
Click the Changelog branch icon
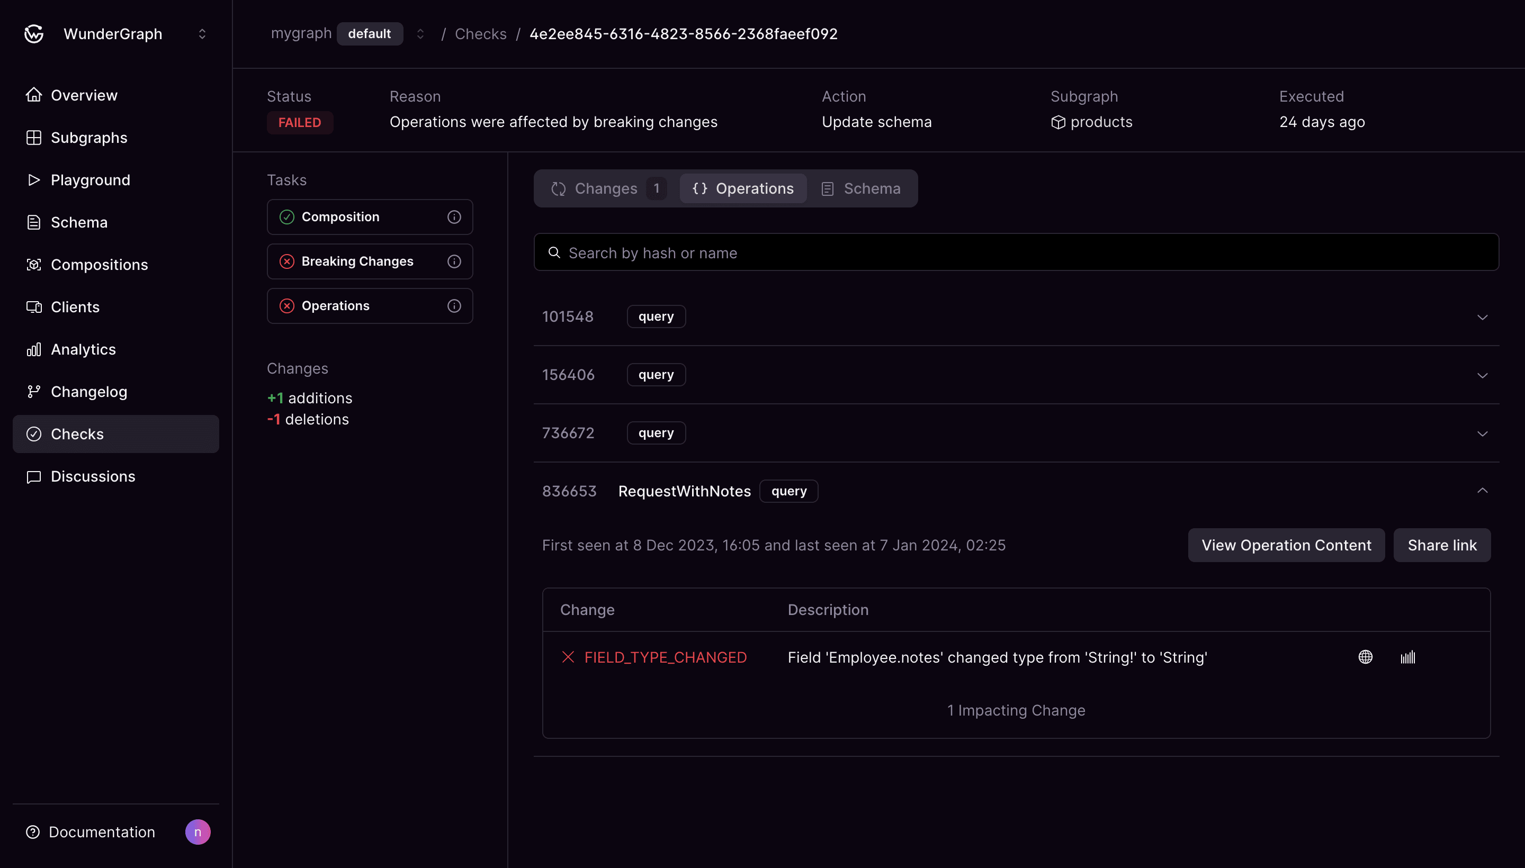tap(34, 392)
